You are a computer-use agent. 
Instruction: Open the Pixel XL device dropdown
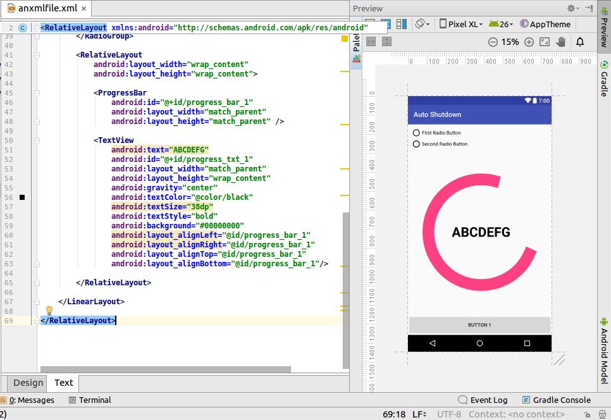(461, 24)
